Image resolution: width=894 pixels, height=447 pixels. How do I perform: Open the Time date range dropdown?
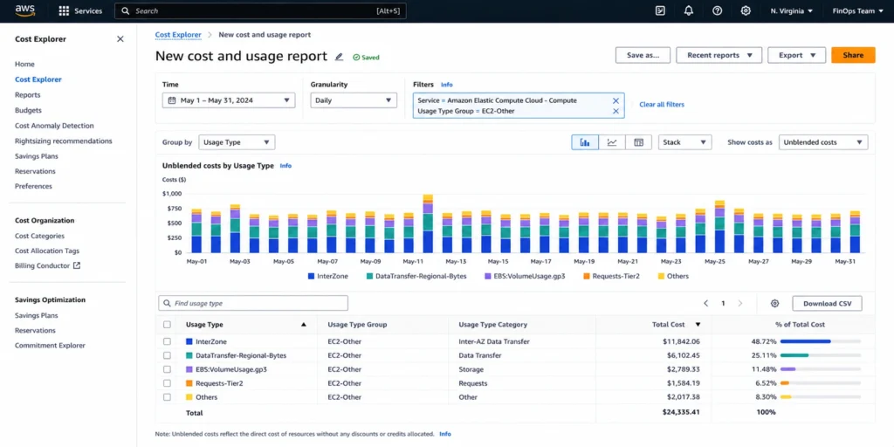point(229,100)
